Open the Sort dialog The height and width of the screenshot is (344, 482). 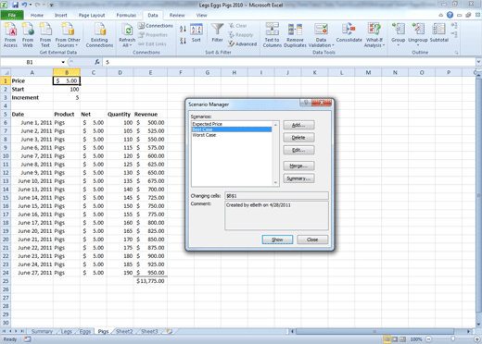pos(197,33)
